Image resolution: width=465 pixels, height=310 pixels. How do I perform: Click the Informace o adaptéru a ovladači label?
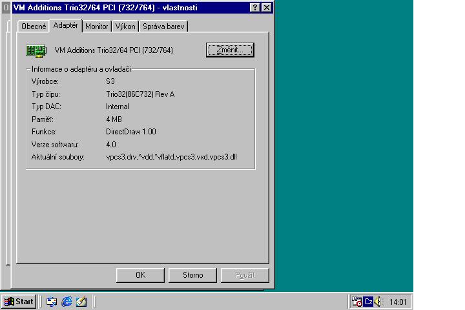81,69
